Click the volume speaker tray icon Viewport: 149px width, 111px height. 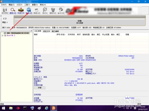coord(128,108)
